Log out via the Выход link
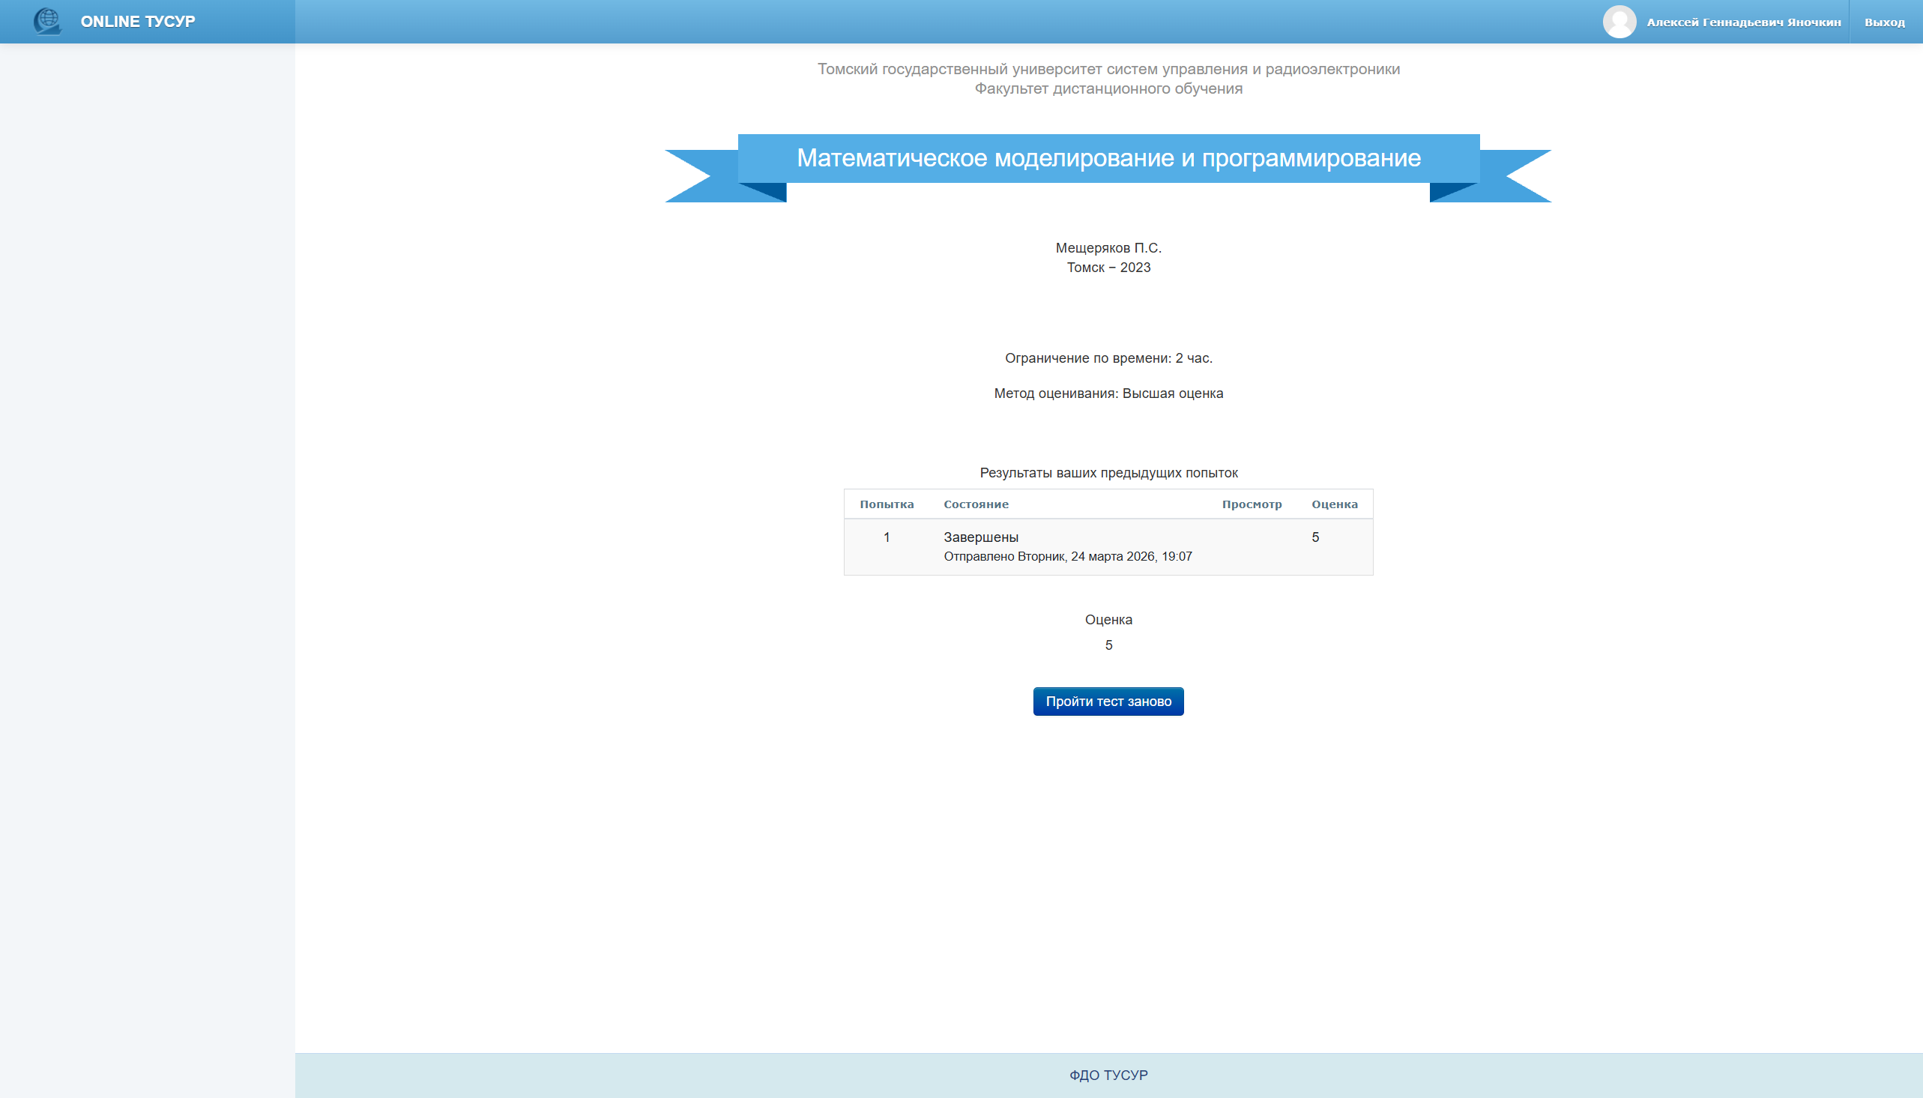 pyautogui.click(x=1884, y=22)
